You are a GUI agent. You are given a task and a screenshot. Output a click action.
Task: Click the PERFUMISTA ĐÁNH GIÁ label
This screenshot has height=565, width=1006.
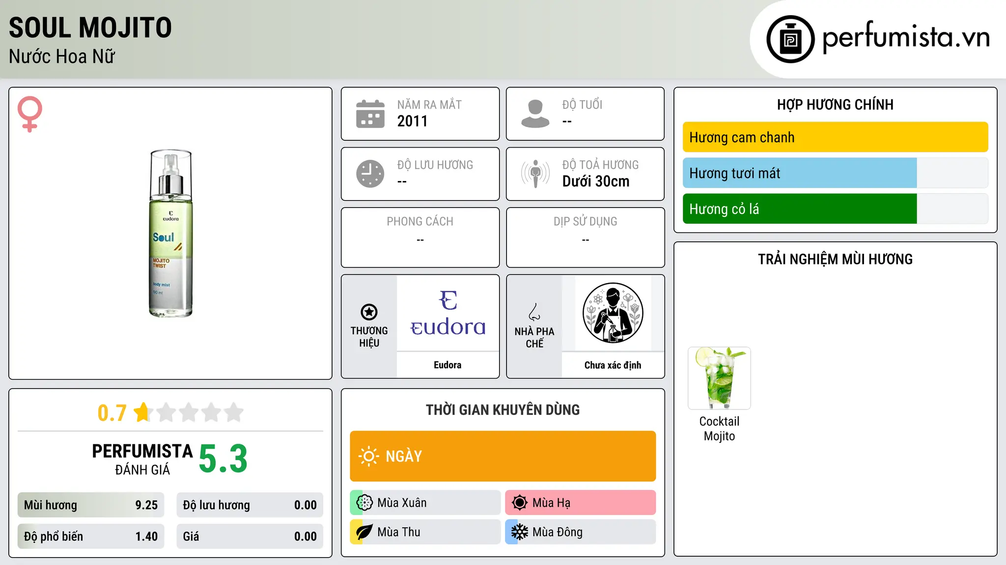pyautogui.click(x=142, y=459)
